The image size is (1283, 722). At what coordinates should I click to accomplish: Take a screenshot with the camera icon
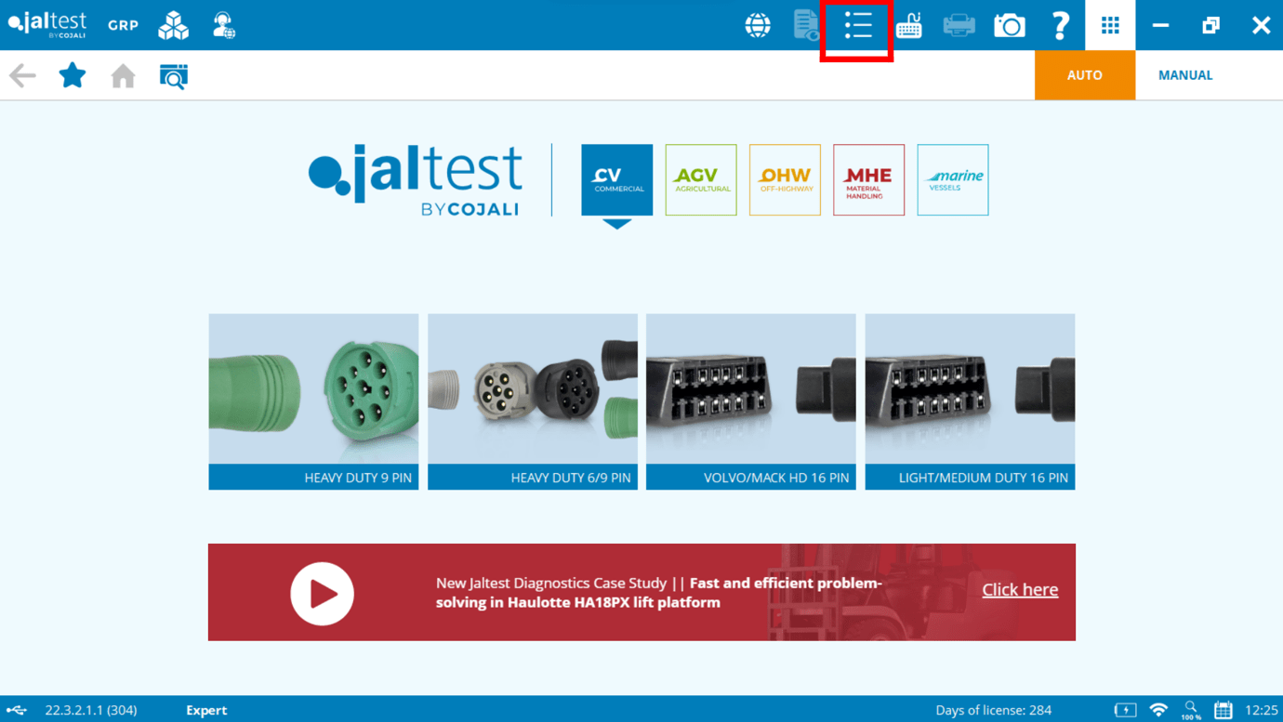click(x=1010, y=25)
